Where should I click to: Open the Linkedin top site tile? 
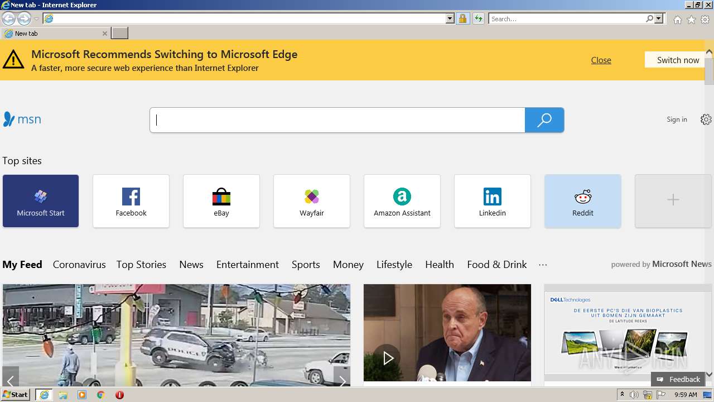pyautogui.click(x=493, y=201)
